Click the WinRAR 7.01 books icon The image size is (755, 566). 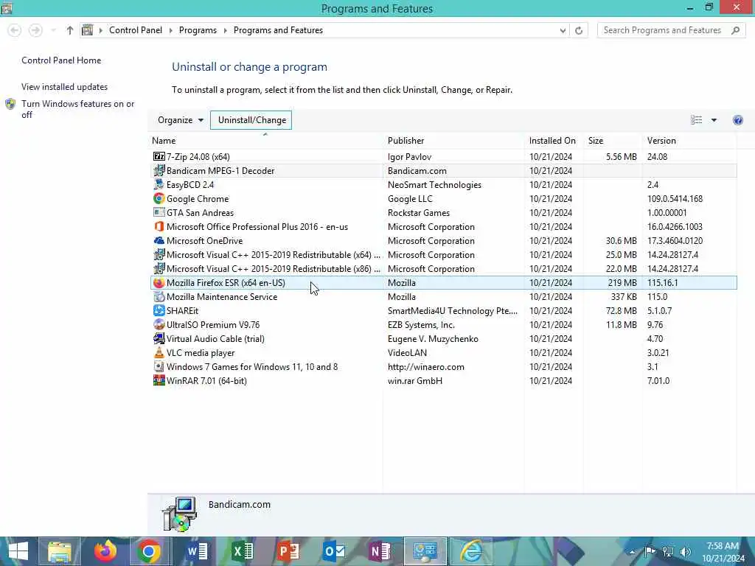pos(159,380)
